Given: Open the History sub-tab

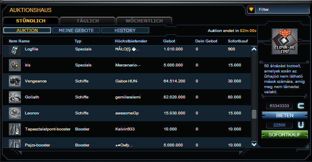Looking at the screenshot, I should (125, 30).
